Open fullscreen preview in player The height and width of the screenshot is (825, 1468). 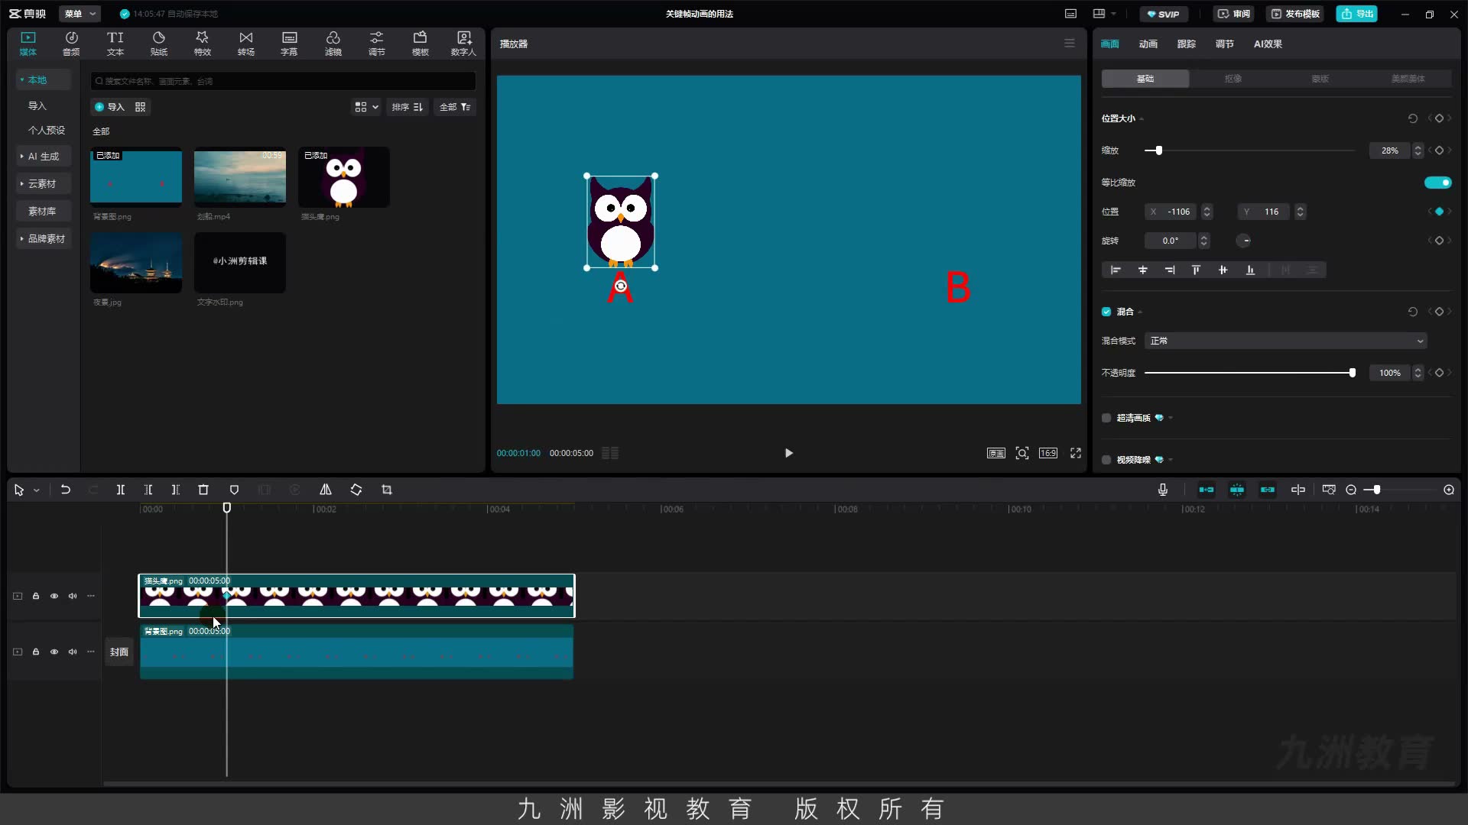coord(1076,453)
